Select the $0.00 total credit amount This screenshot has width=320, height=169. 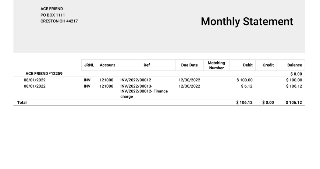268,103
